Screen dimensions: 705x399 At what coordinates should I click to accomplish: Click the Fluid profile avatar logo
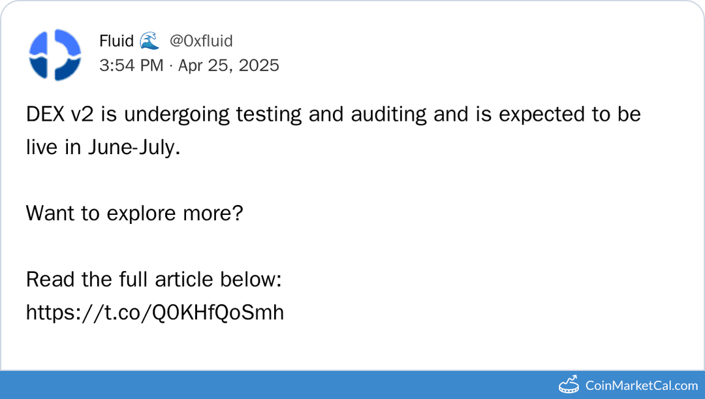coord(55,54)
